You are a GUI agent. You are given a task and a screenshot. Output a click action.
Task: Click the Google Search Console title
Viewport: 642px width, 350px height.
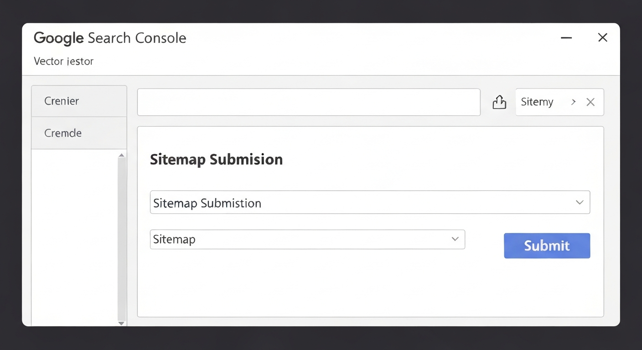110,38
